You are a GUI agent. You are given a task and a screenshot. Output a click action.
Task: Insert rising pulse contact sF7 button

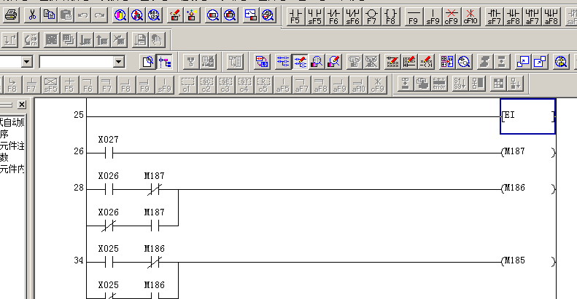(494, 15)
